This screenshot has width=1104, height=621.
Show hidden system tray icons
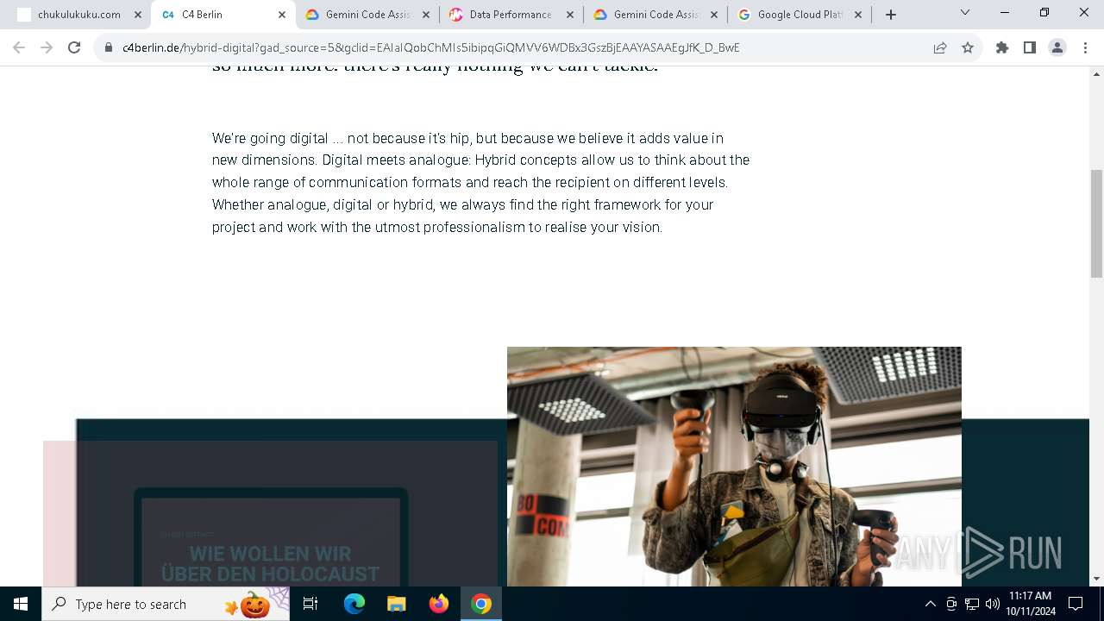(930, 604)
